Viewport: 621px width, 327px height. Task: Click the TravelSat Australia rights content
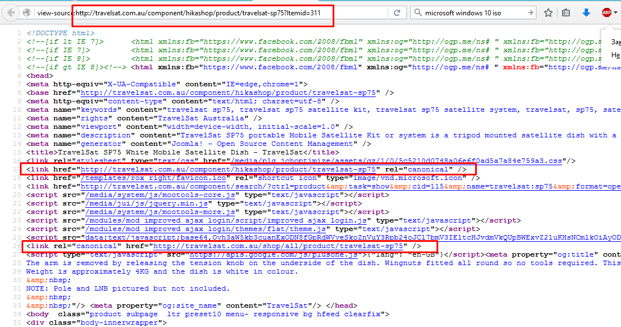(x=201, y=119)
